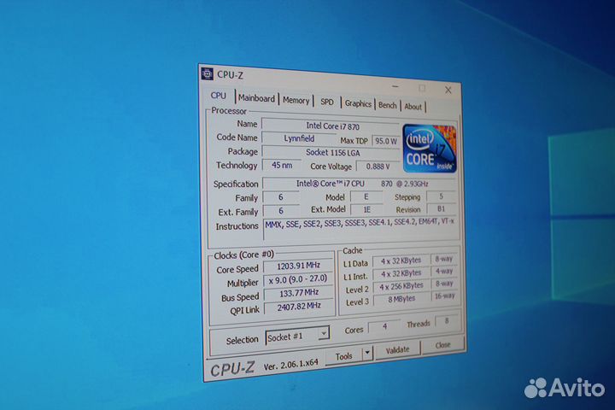Click the Level 3 value '8 MBytes'

[x=402, y=299]
